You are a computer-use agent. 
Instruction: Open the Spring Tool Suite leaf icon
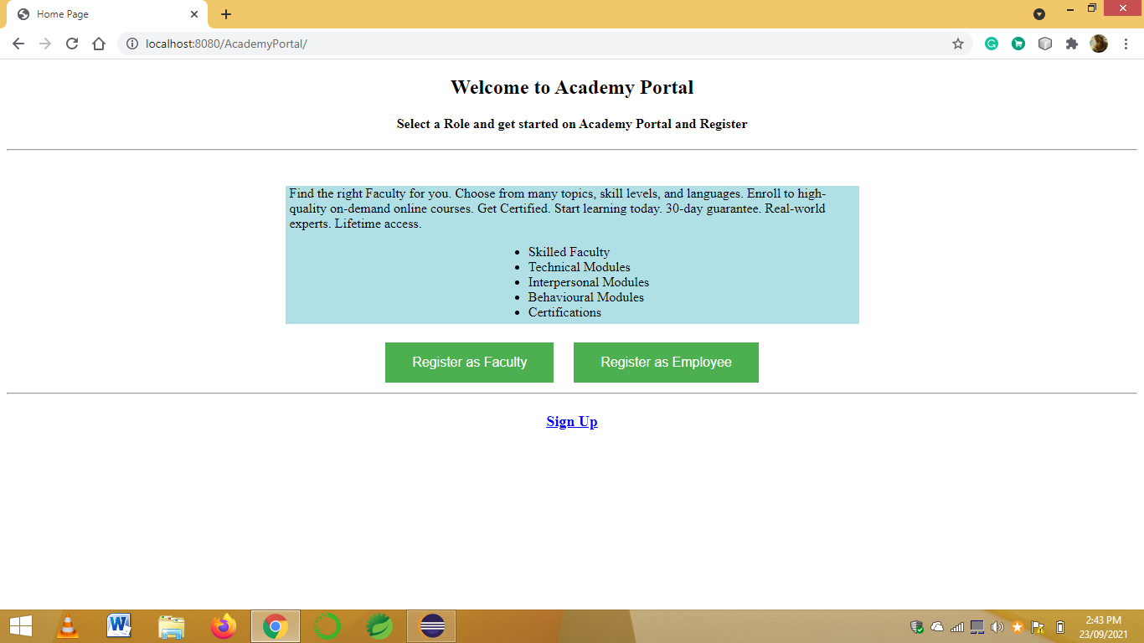point(379,626)
